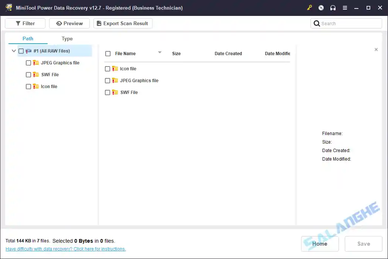Image resolution: width=388 pixels, height=259 pixels.
Task: Click the bootable media disc icon
Action: (321, 7)
